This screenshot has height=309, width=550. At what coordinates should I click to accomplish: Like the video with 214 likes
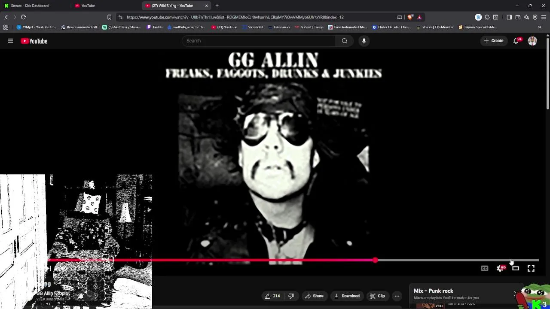pos(273,296)
